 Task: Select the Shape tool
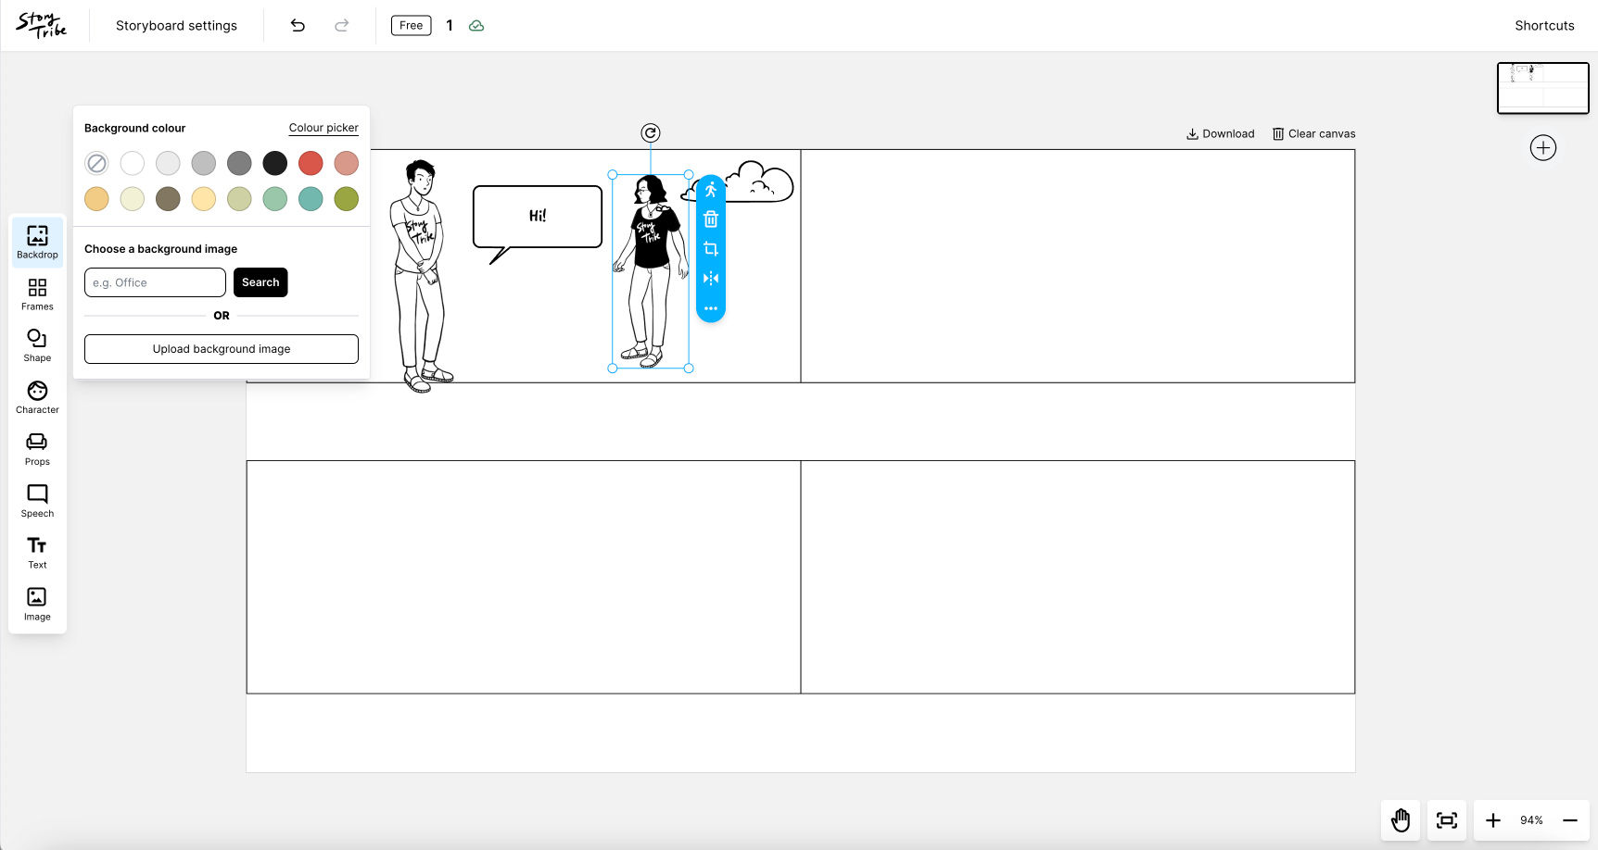(x=37, y=344)
